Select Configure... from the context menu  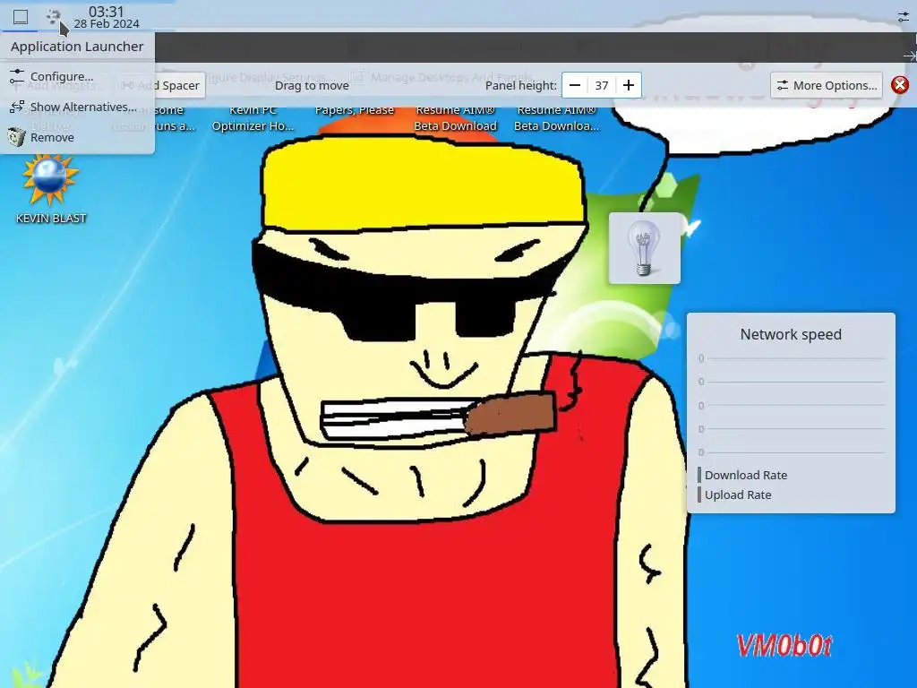pyautogui.click(x=77, y=76)
